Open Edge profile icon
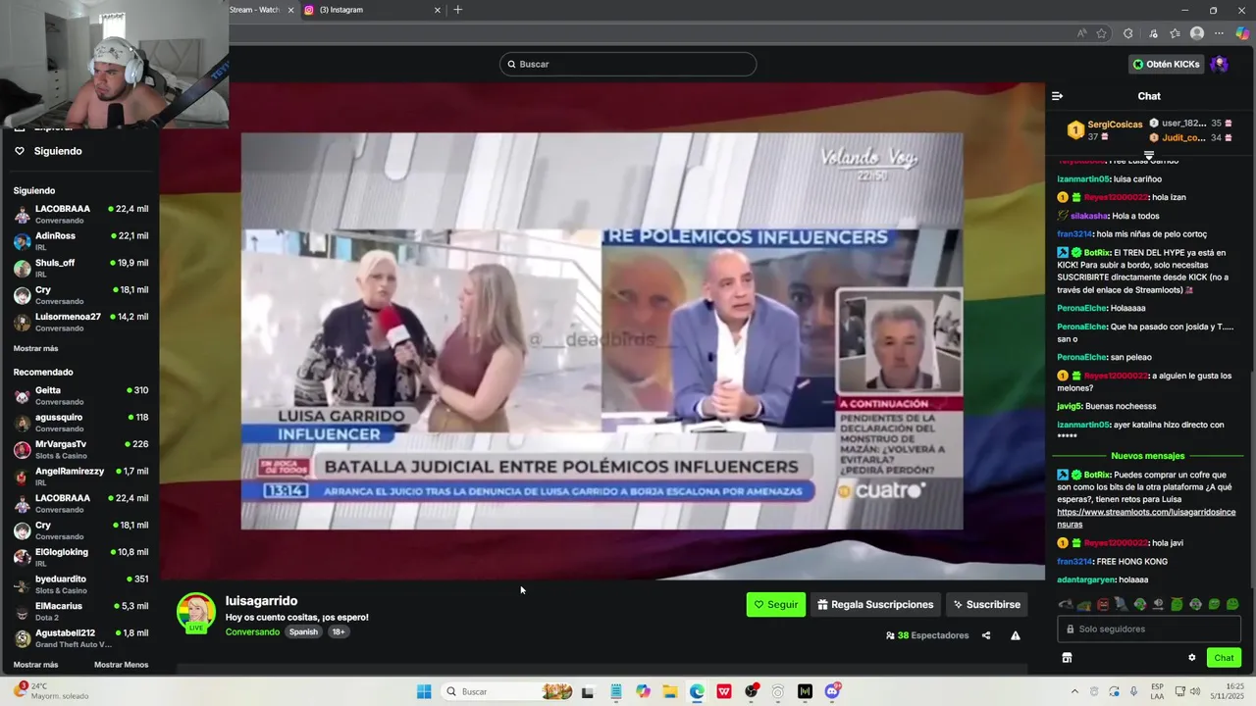The height and width of the screenshot is (706, 1256). pyautogui.click(x=1197, y=33)
